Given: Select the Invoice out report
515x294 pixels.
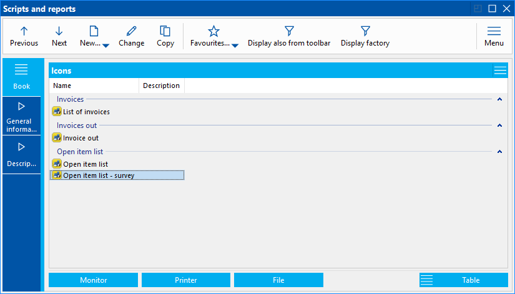Looking at the screenshot, I should 81,139.
